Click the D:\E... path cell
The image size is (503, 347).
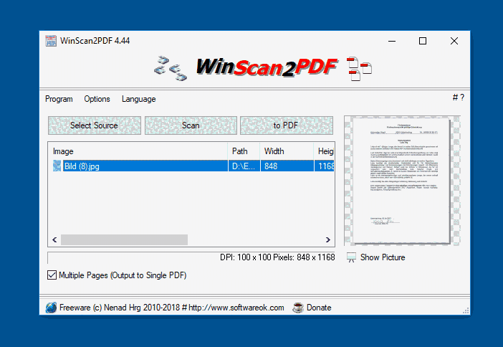[244, 166]
